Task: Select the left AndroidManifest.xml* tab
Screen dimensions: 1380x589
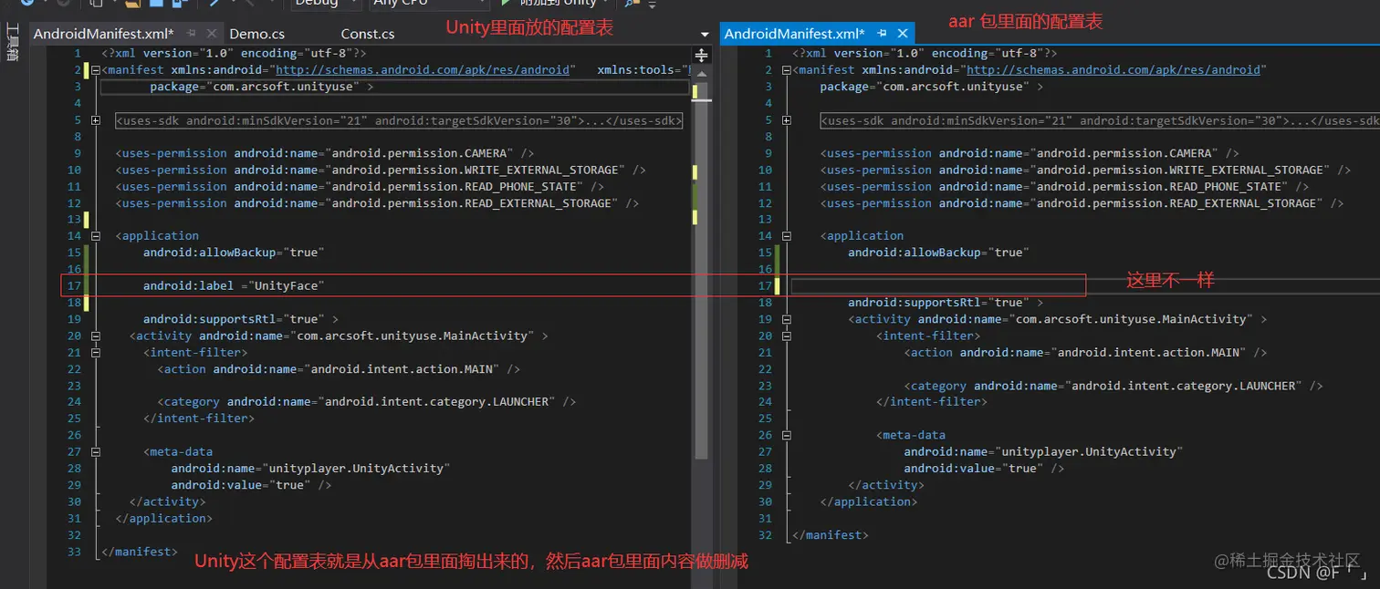Action: (x=103, y=34)
